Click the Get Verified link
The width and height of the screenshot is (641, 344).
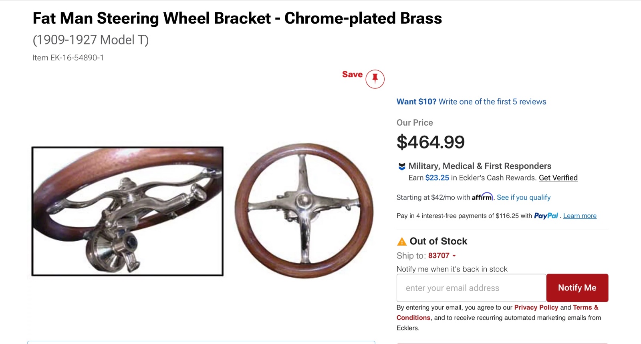(558, 178)
